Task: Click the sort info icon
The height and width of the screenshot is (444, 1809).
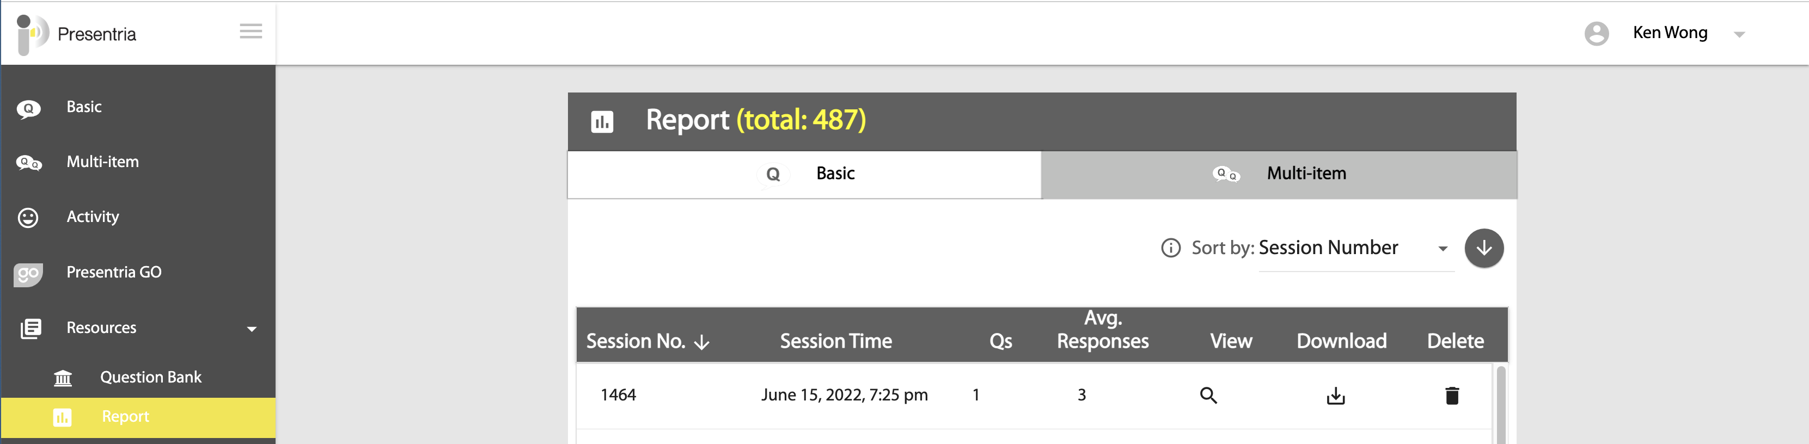Action: point(1171,248)
